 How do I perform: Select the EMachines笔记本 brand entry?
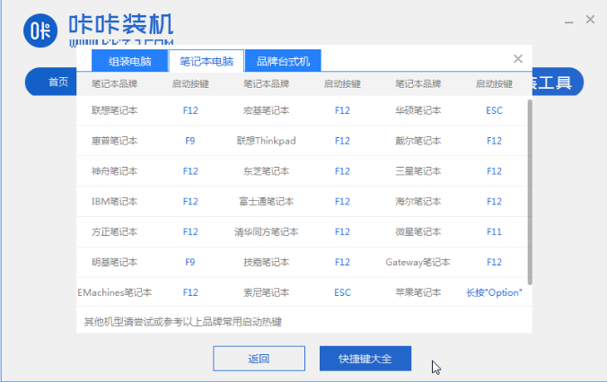coord(114,292)
